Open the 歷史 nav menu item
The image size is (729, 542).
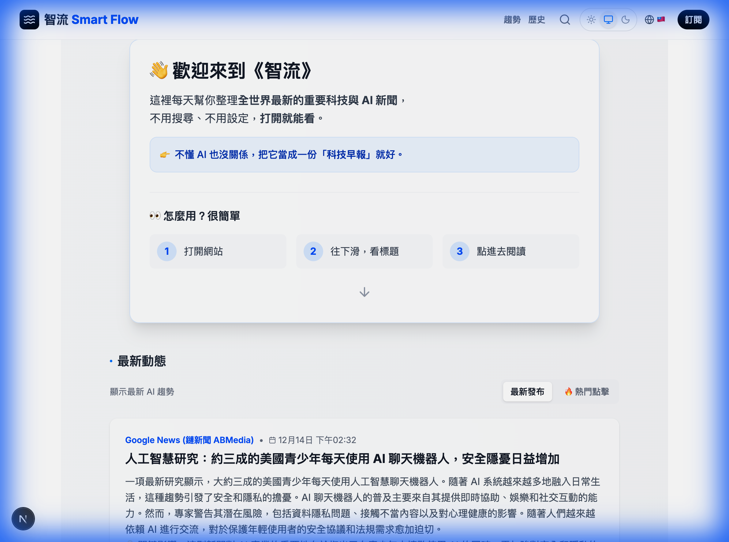[x=537, y=20]
